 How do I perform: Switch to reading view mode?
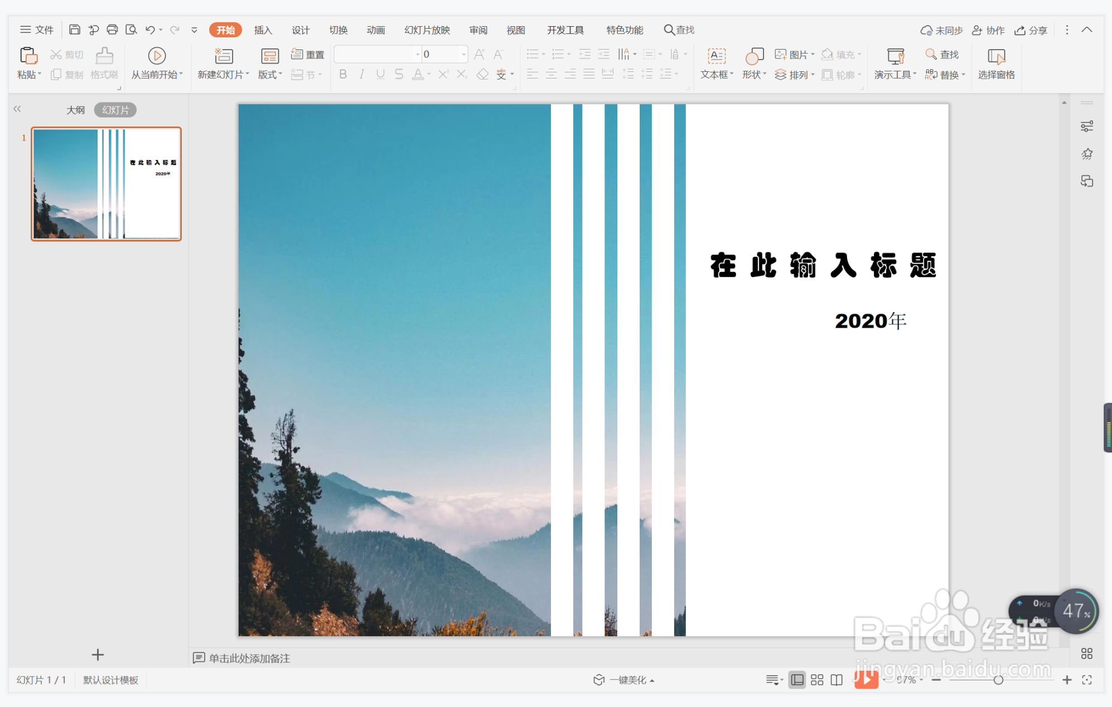[x=837, y=680]
